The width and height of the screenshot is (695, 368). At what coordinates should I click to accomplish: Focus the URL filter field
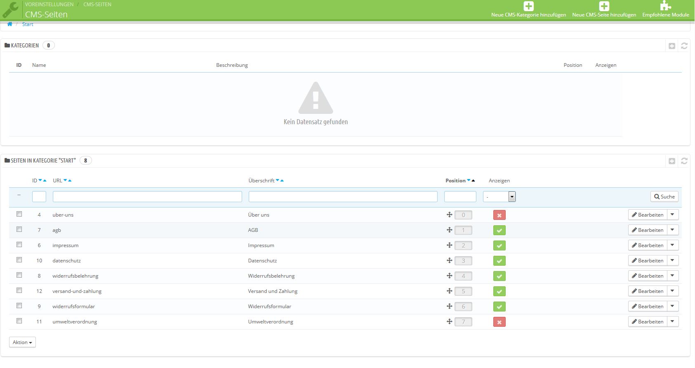click(x=147, y=197)
